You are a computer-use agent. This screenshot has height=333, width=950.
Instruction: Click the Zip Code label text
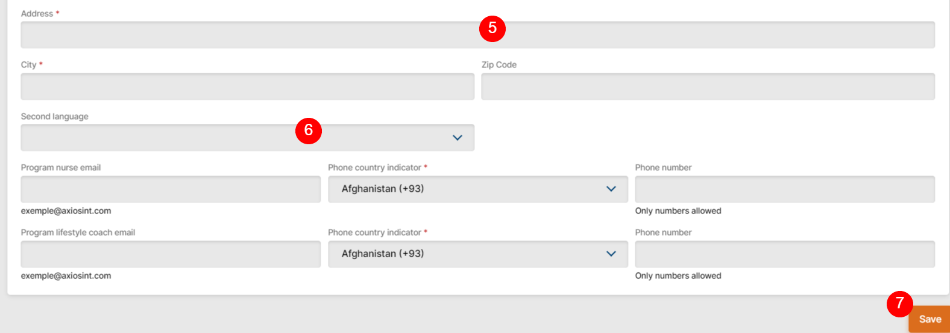[499, 65]
